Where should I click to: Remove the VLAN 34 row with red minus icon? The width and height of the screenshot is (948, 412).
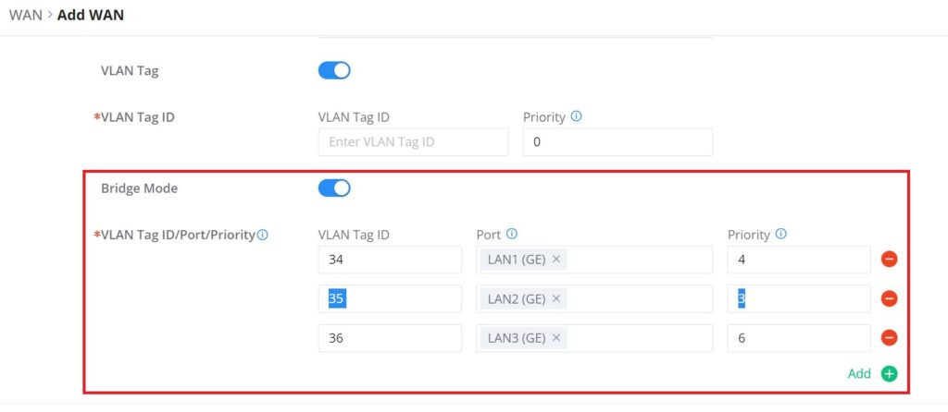click(x=889, y=260)
